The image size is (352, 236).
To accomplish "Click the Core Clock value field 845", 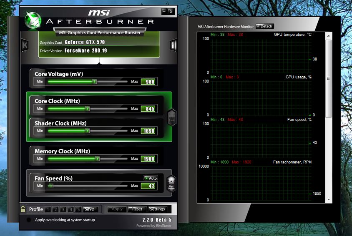I will pyautogui.click(x=148, y=109).
